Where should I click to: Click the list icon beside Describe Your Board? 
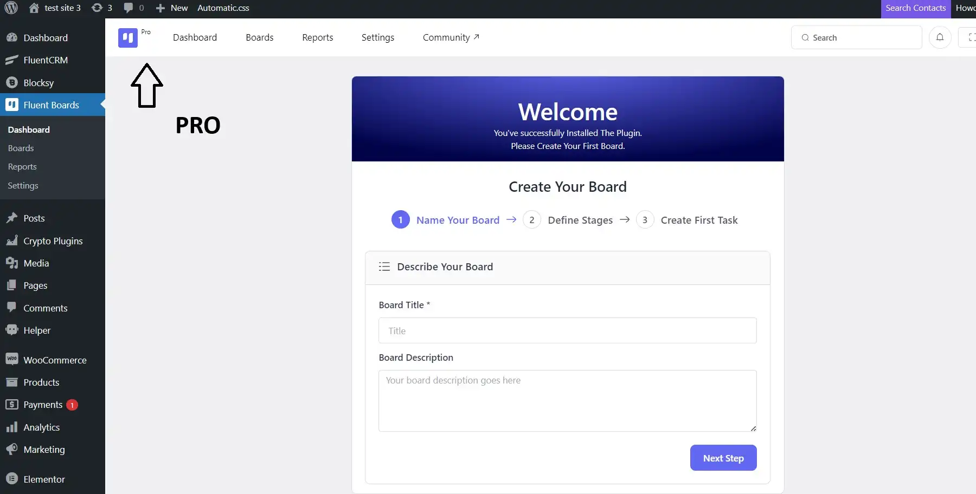(x=384, y=266)
